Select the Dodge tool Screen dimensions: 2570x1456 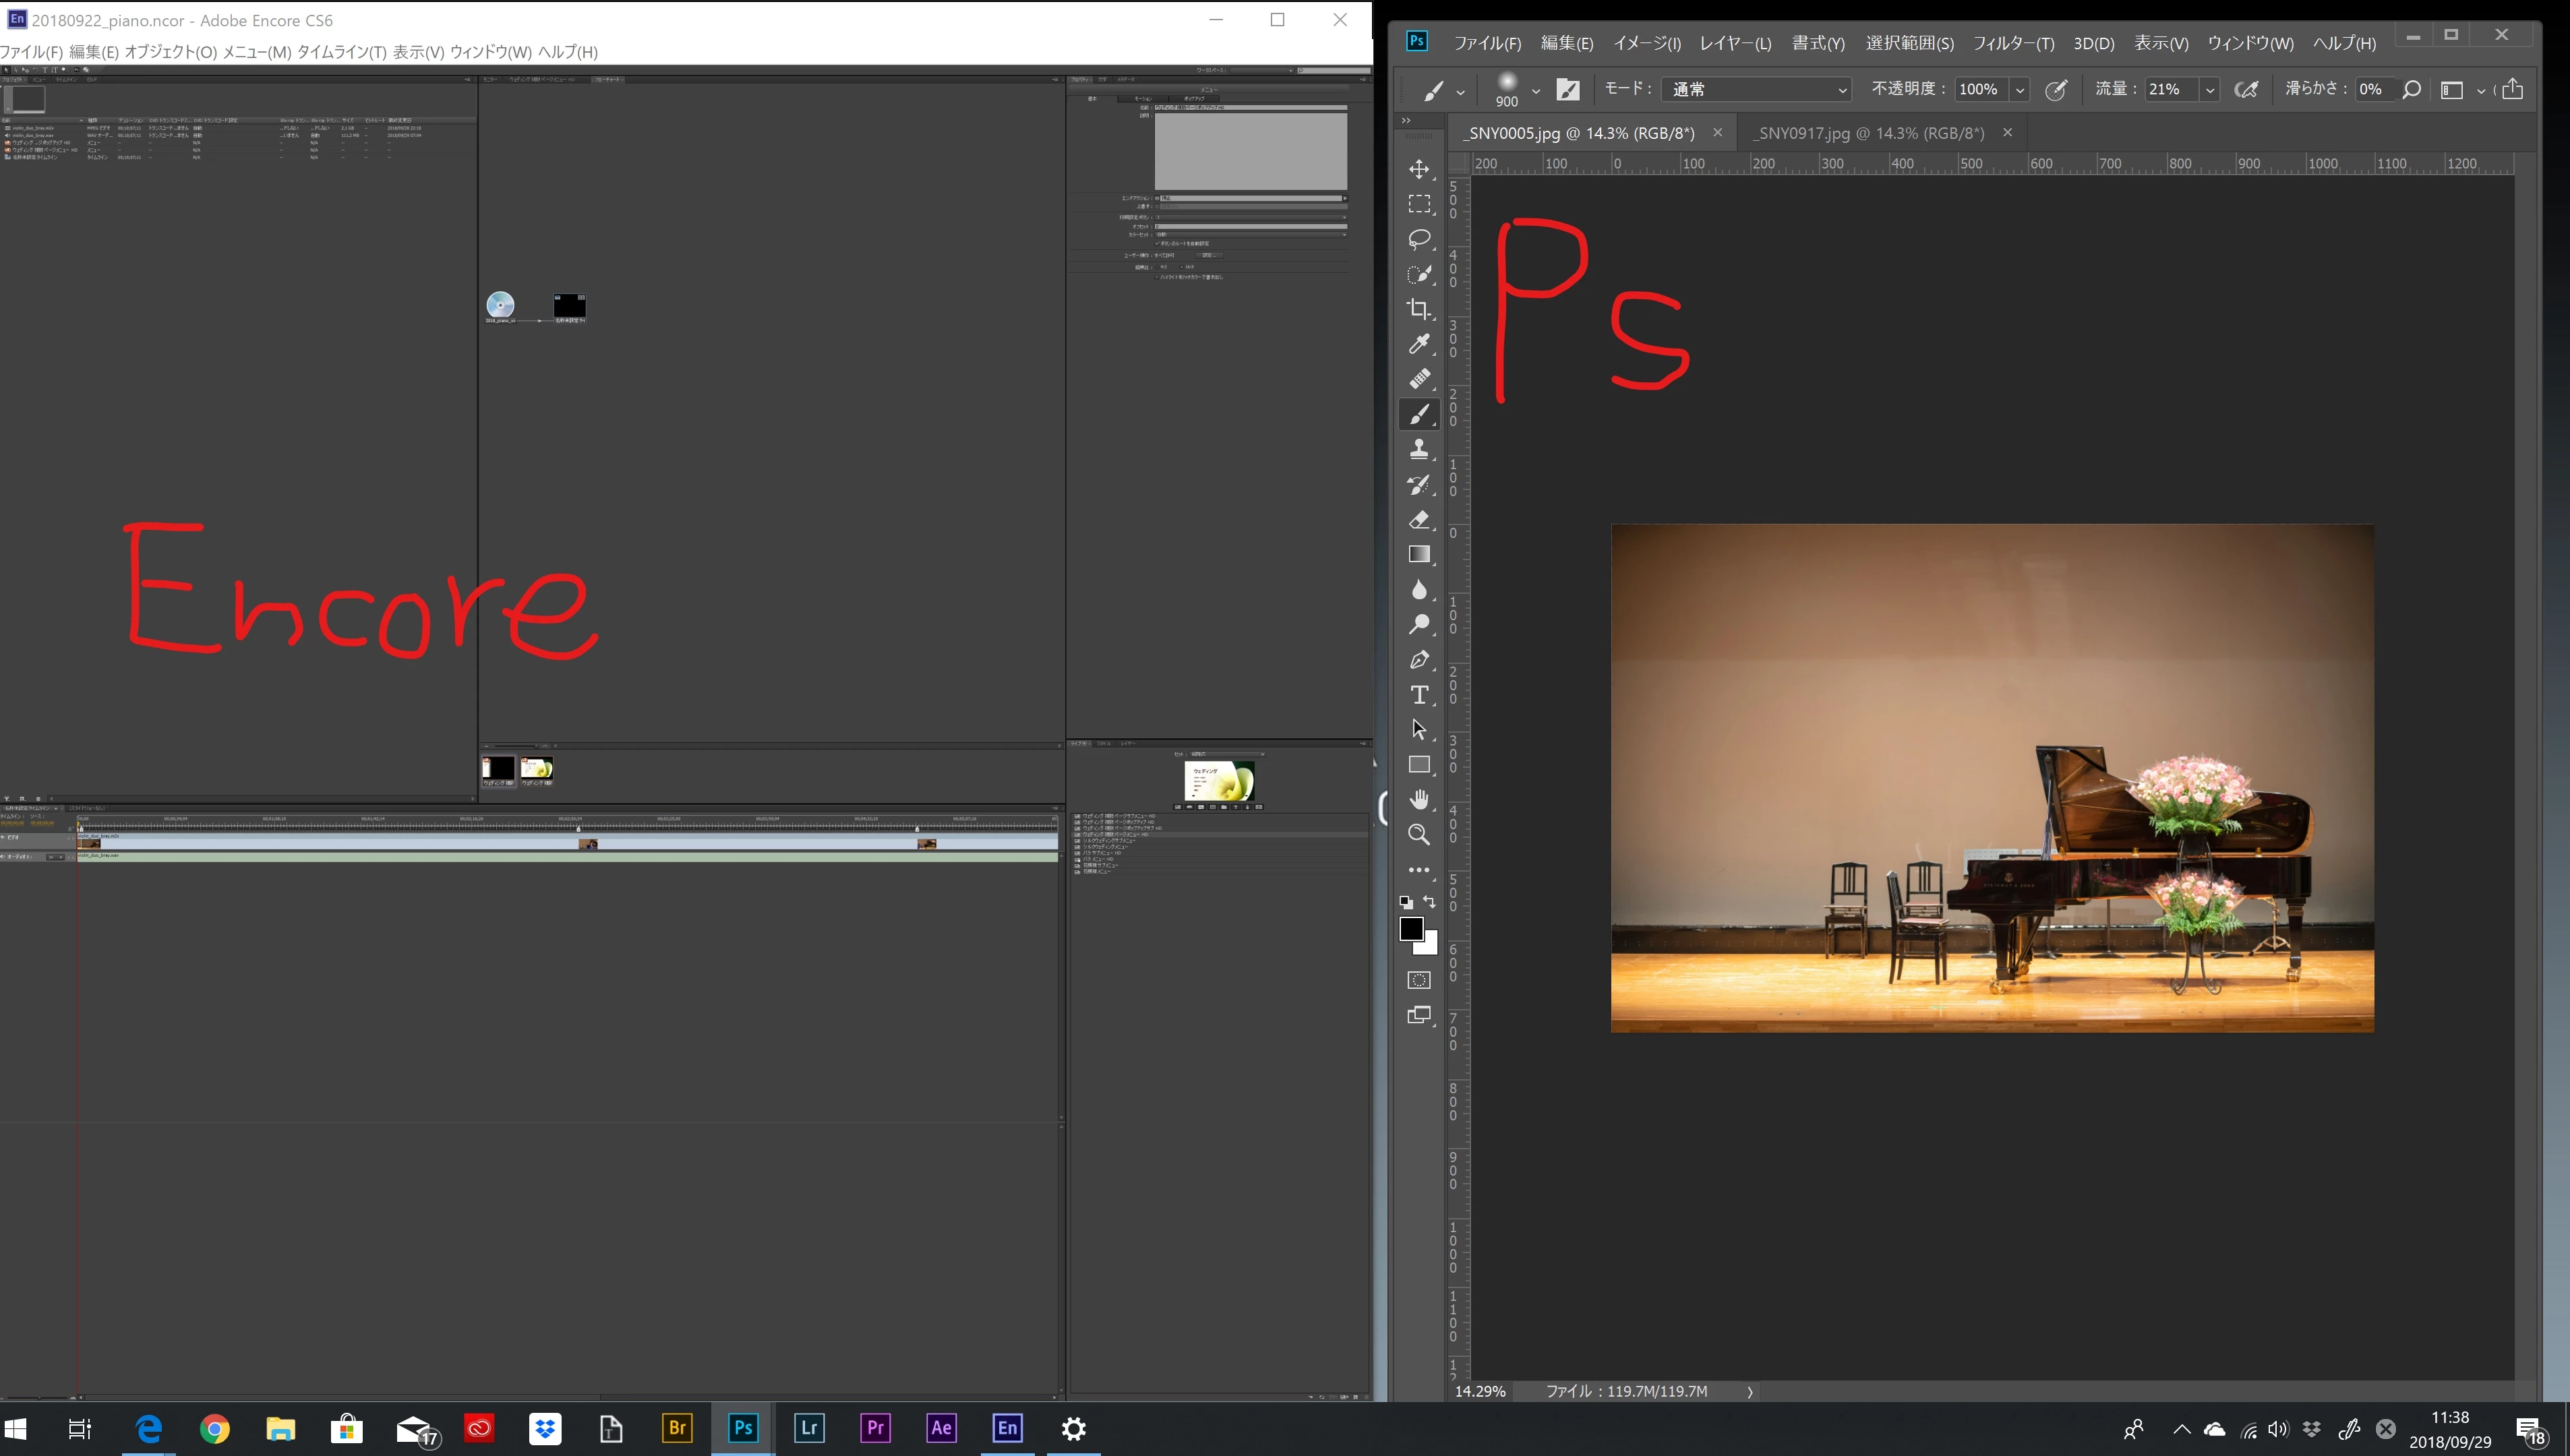pyautogui.click(x=1419, y=625)
